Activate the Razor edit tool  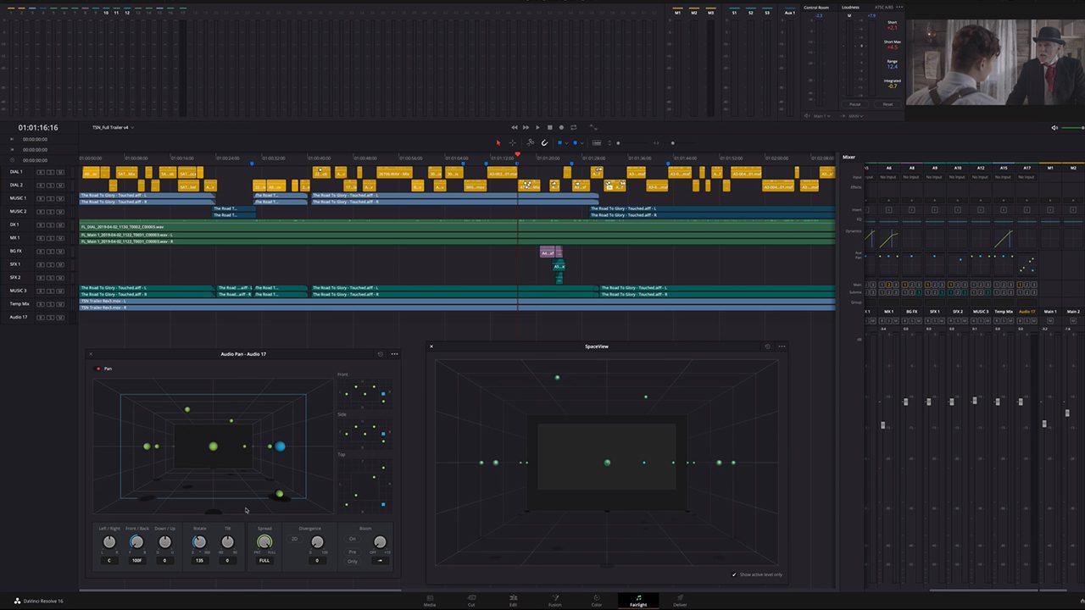point(531,142)
